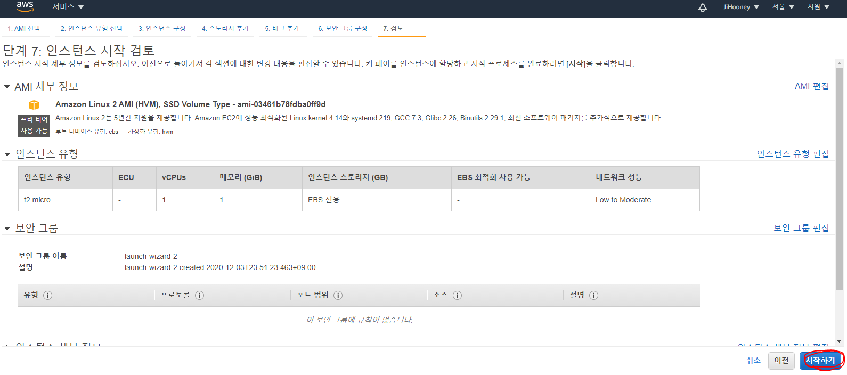Click the AMI 편집 link
847x375 pixels.
coord(811,86)
